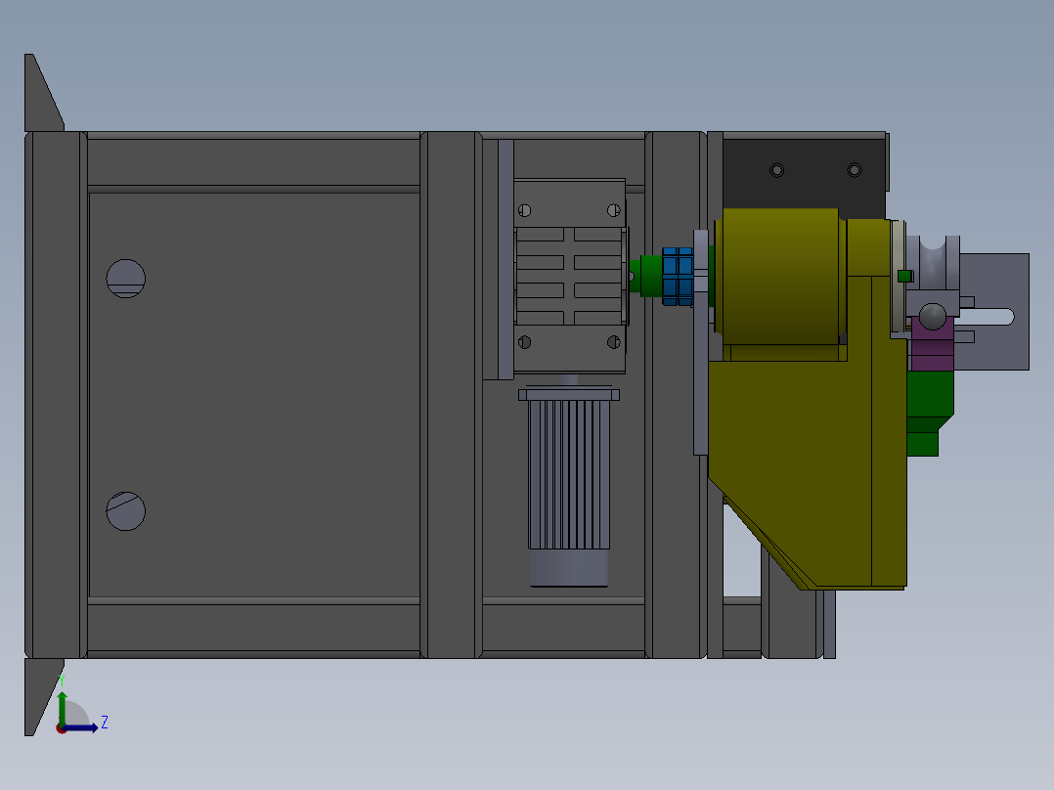Pick the small green block on the disc
Image resolution: width=1054 pixels, height=790 pixels.
(904, 276)
